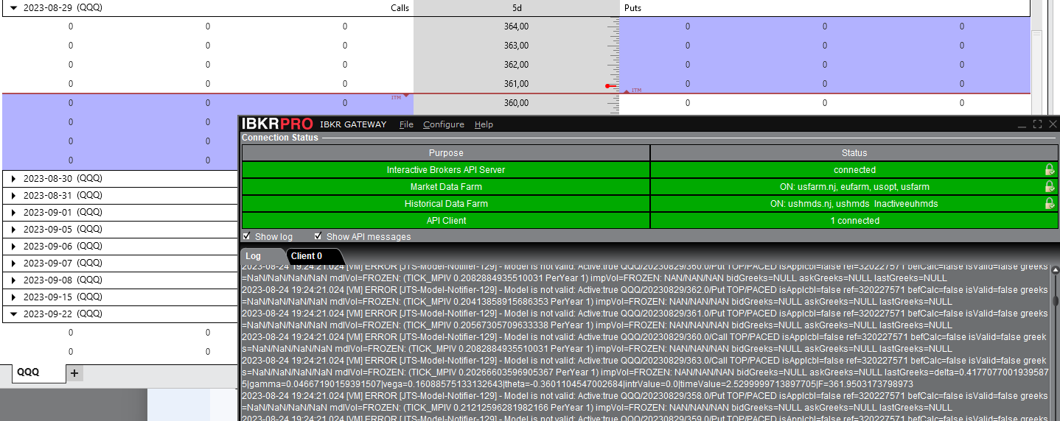This screenshot has height=421, width=1060.
Task: Click the Purpose column header
Action: pyautogui.click(x=446, y=153)
